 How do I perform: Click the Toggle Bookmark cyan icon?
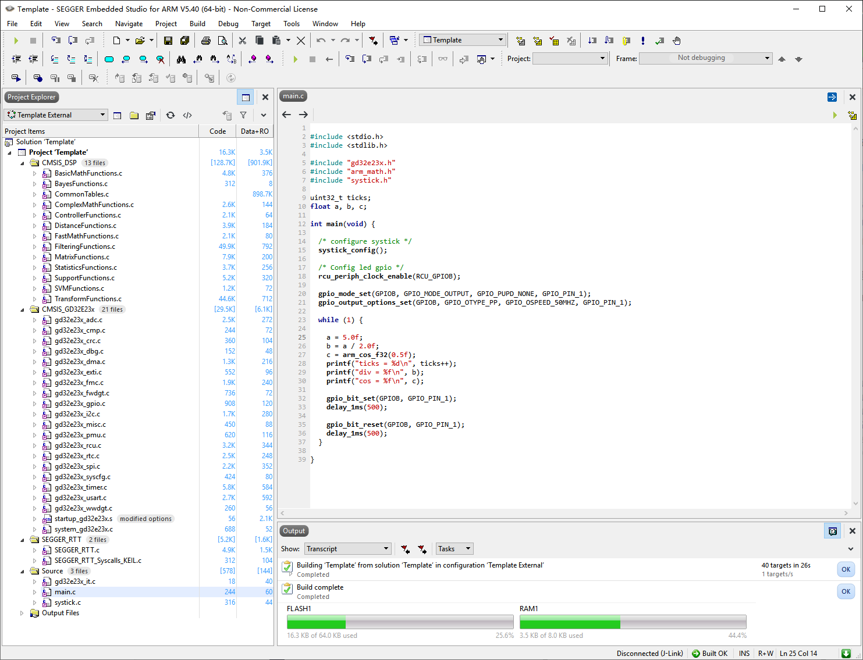[x=109, y=59]
